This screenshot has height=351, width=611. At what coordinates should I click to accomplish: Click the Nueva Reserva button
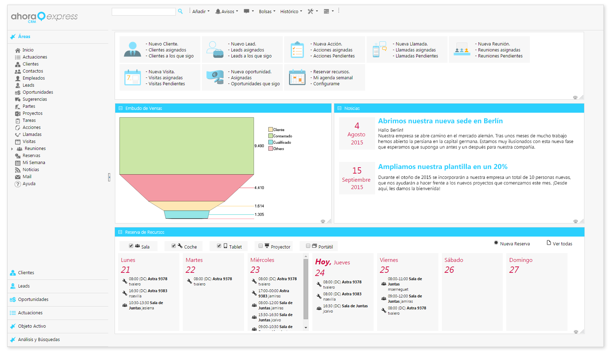(x=512, y=244)
